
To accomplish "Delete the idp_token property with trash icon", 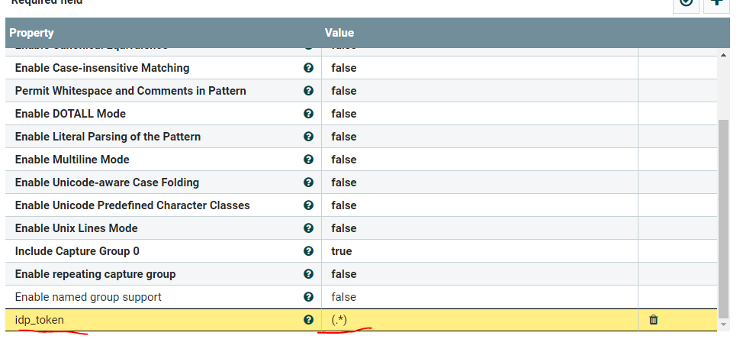I will click(653, 320).
